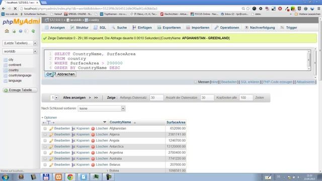Click the floppy disk taskbar icon
This screenshot has width=322, height=181.
point(46,177)
